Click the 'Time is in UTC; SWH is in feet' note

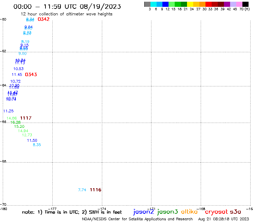coord(72,212)
